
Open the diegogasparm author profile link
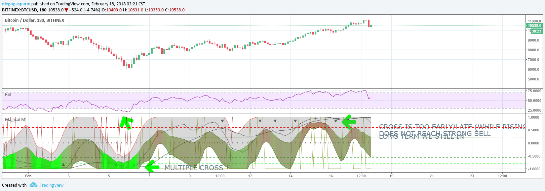(x=16, y=4)
